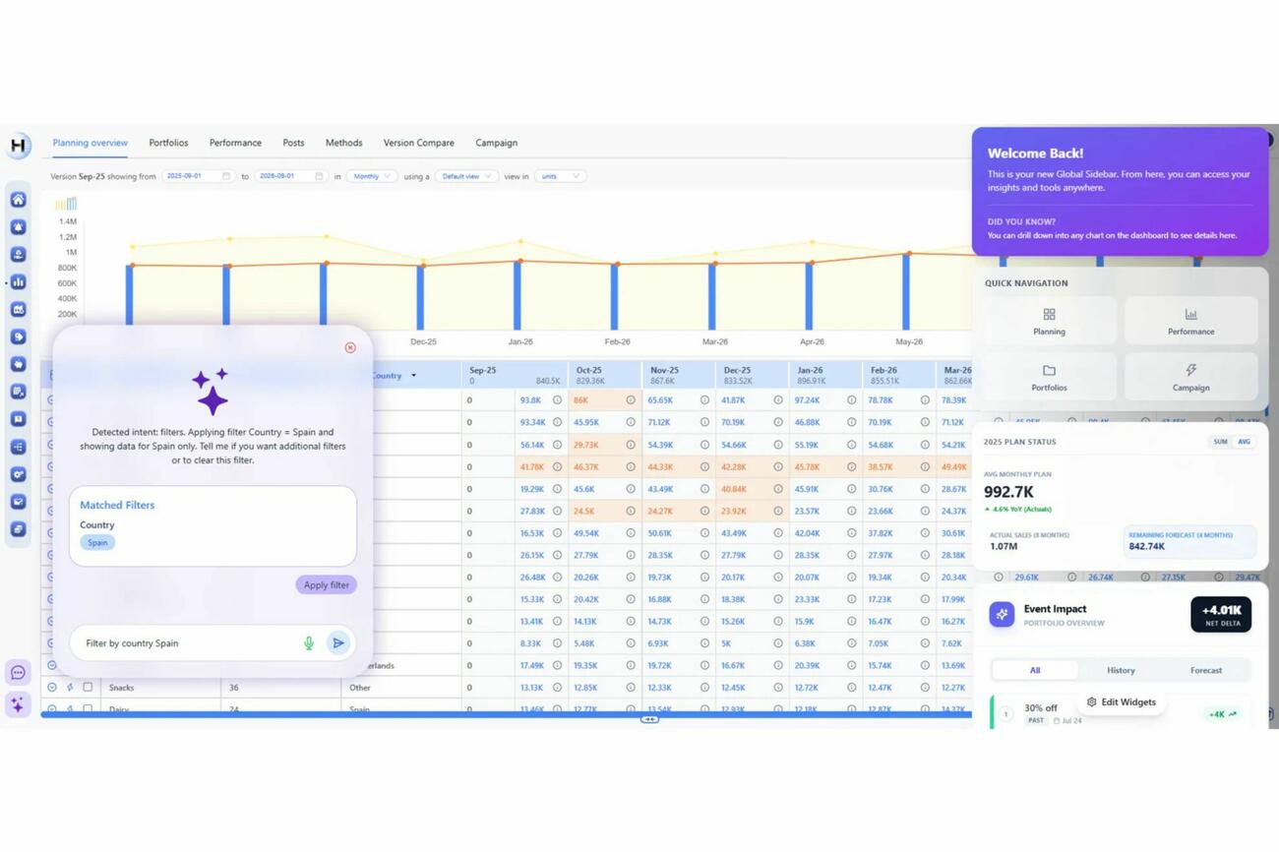
Task: Open the units view dropdown
Action: click(559, 176)
